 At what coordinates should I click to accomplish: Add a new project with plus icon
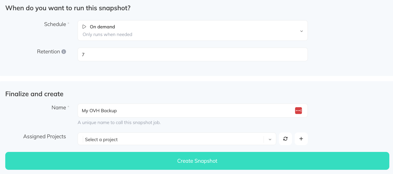301,139
